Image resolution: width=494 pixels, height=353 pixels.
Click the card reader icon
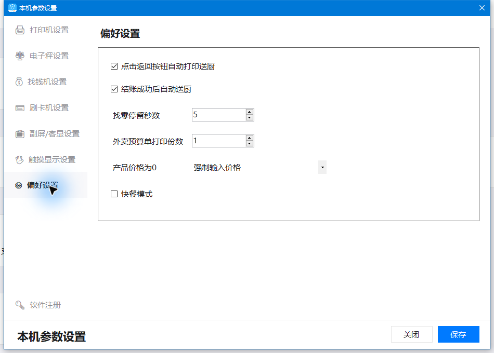click(20, 108)
